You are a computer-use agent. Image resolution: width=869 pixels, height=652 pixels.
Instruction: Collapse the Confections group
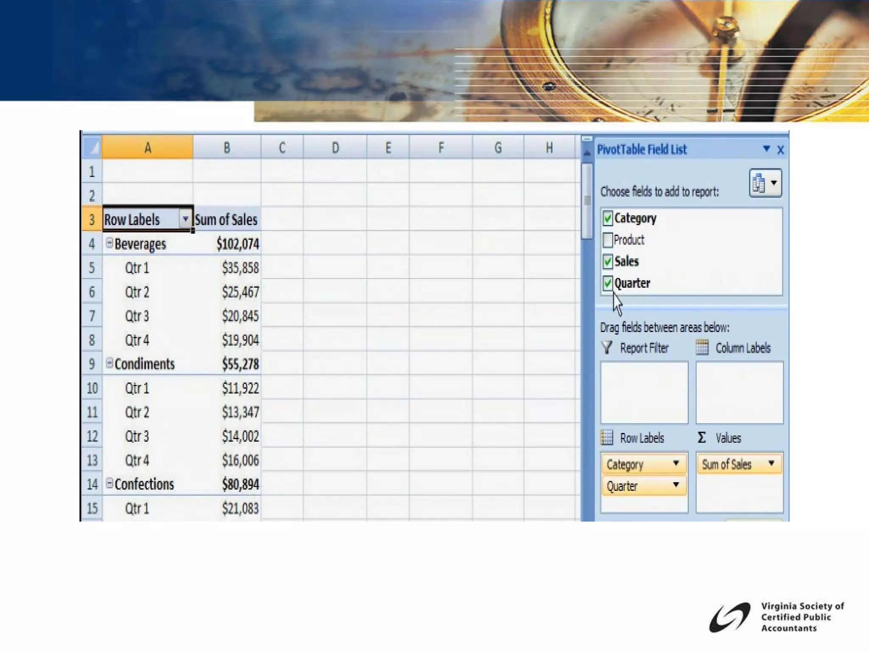(x=109, y=483)
